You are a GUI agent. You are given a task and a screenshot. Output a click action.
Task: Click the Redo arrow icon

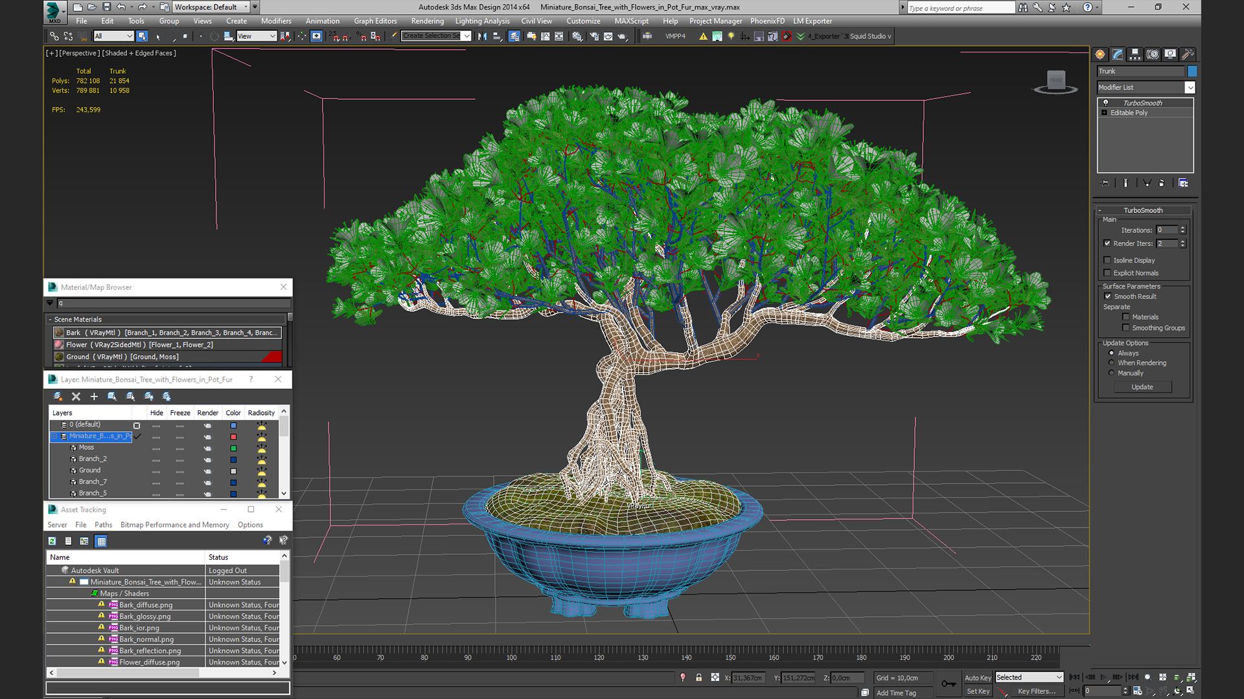pyautogui.click(x=142, y=7)
